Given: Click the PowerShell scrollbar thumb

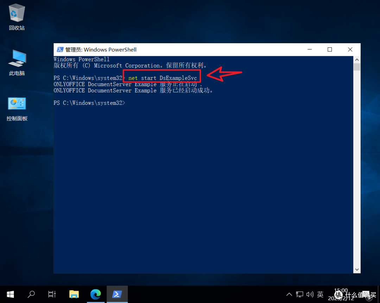Looking at the screenshot, I should point(357,67).
